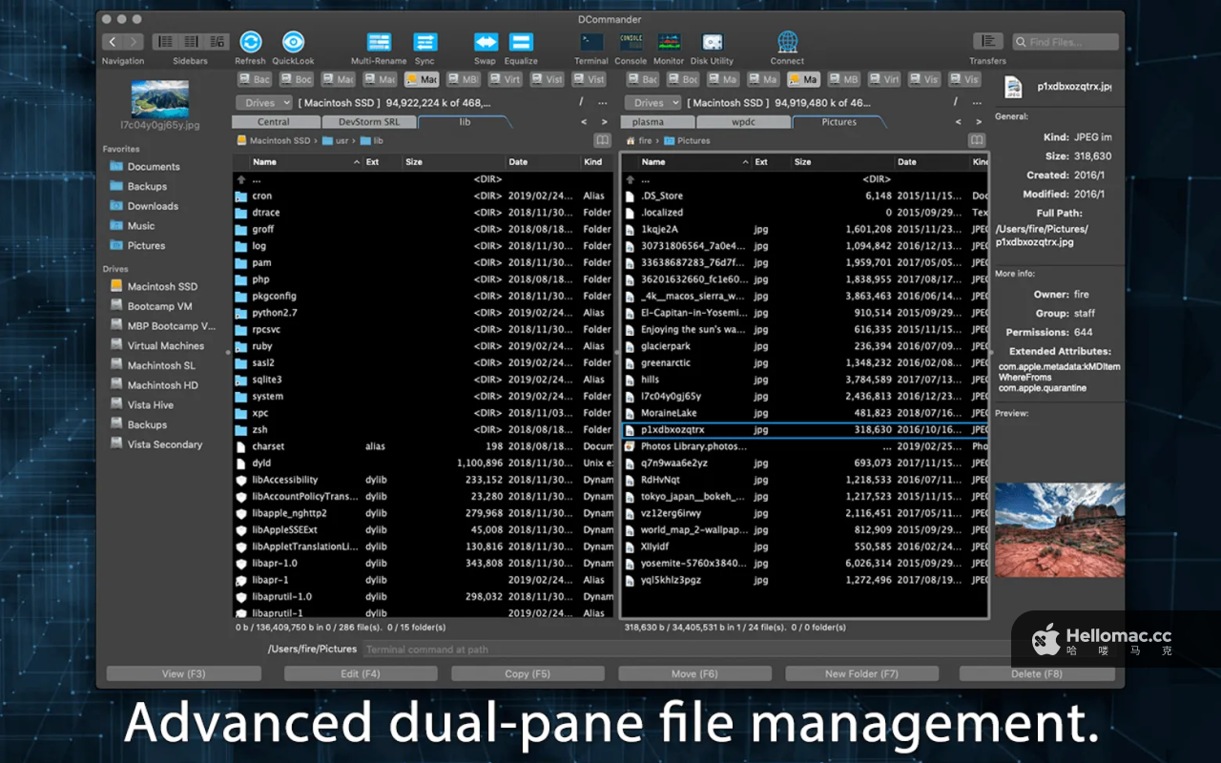This screenshot has width=1221, height=763.
Task: Click the View (F3) button
Action: coord(184,673)
